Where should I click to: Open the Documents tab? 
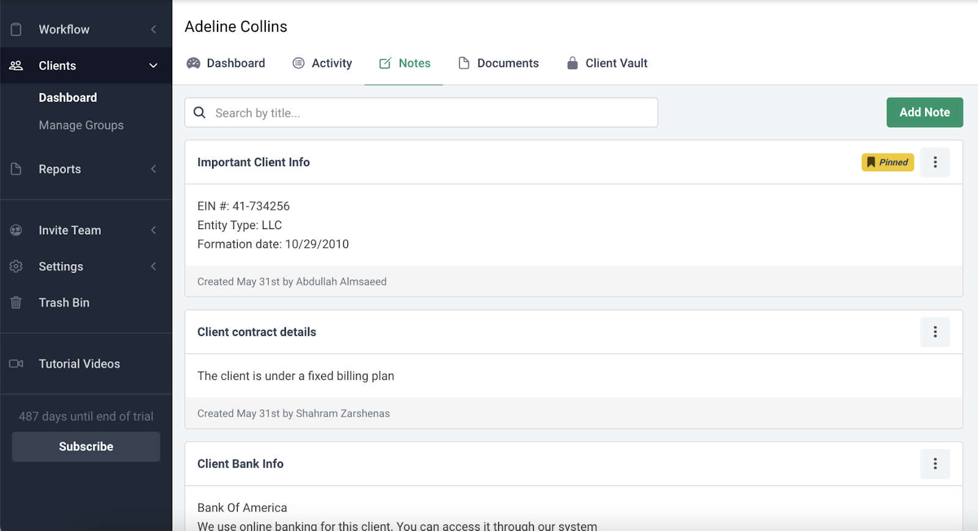498,63
